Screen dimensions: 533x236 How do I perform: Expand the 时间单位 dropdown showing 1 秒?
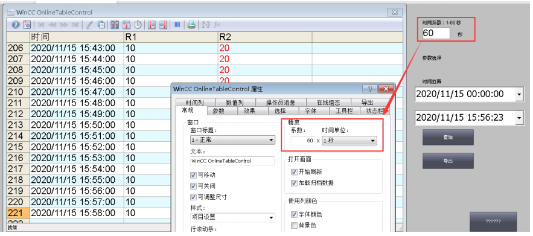click(349, 141)
